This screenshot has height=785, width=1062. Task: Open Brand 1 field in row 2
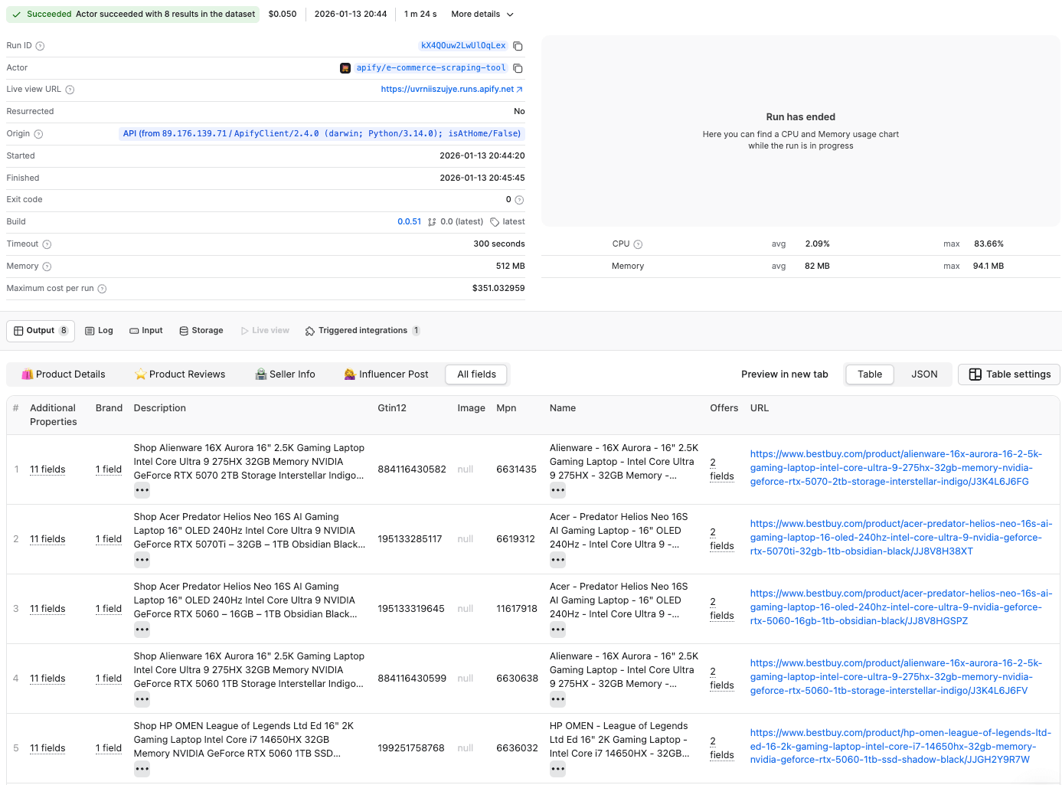109,539
